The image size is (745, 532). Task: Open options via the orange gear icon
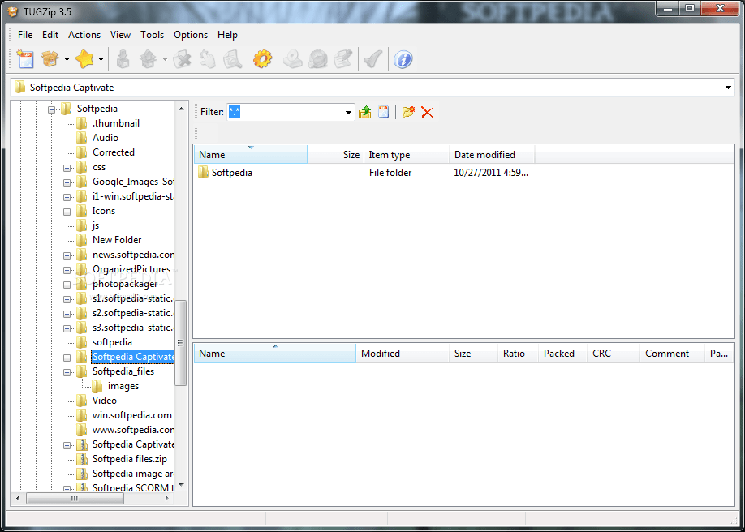coord(262,59)
